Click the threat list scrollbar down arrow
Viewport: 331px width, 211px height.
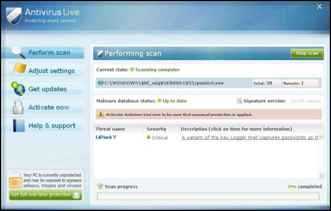(x=321, y=176)
